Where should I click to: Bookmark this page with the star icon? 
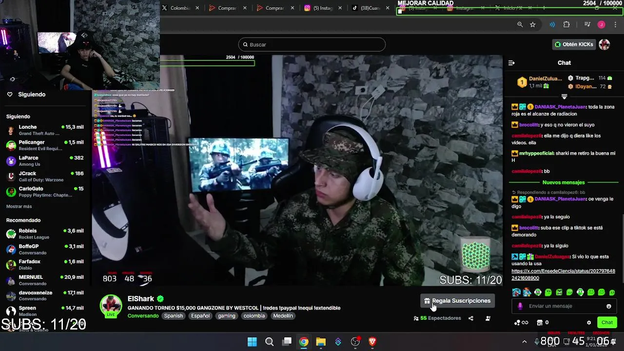(x=533, y=24)
